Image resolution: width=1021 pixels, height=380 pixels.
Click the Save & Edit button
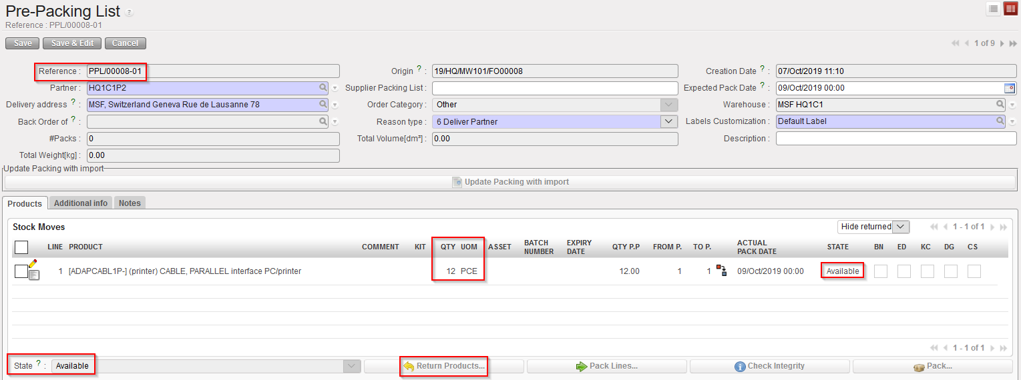pyautogui.click(x=72, y=43)
